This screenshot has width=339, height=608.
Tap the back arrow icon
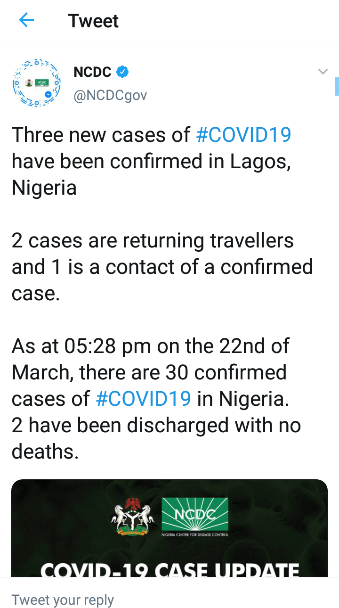[x=26, y=21]
